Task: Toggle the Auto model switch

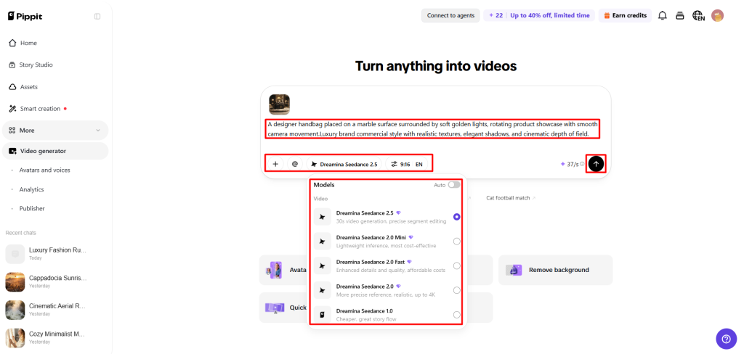Action: click(453, 185)
